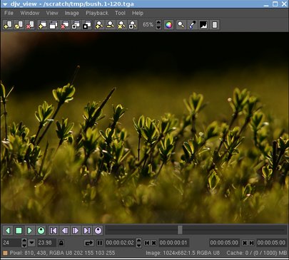289x260 pixels.
Task: Click the Image: 1024x682:1.5 RGBA U8 text
Action: (183, 253)
